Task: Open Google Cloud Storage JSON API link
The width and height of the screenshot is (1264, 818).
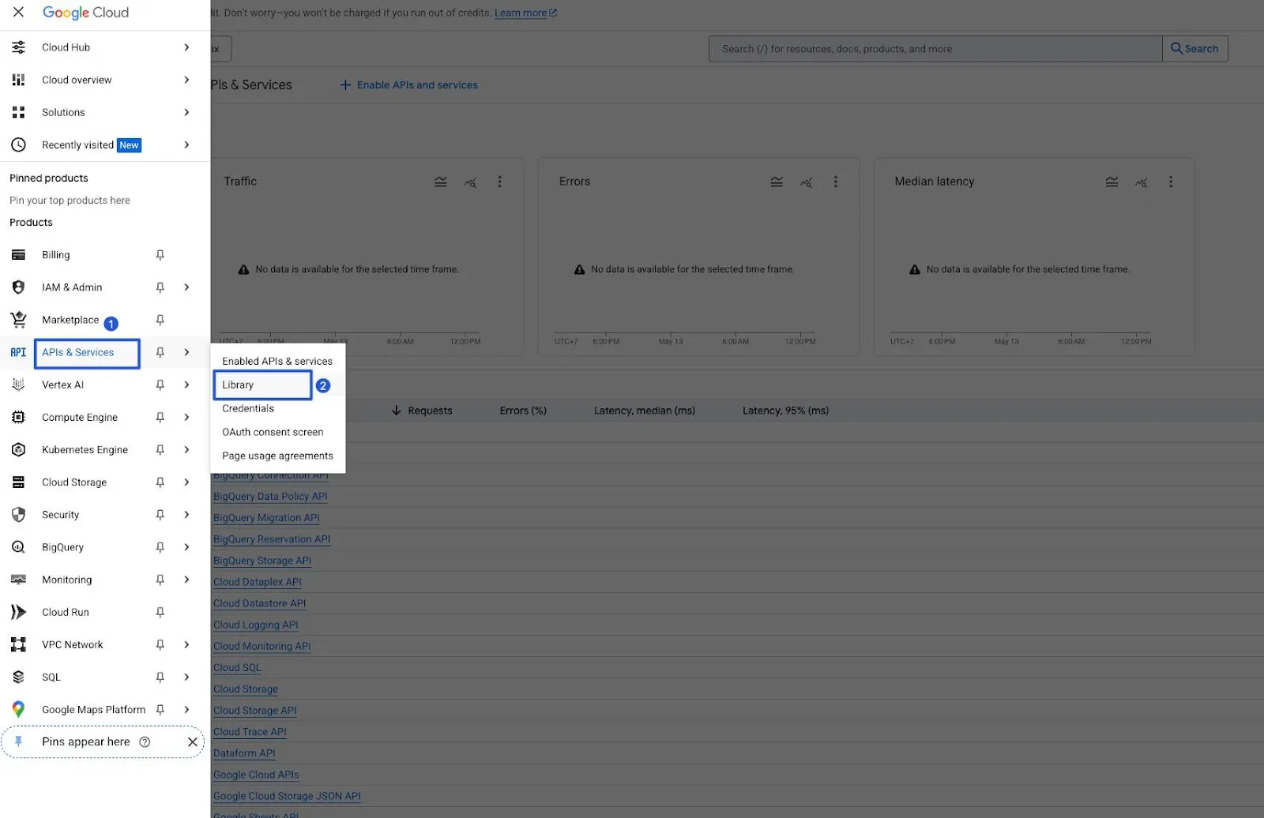Action: (287, 796)
